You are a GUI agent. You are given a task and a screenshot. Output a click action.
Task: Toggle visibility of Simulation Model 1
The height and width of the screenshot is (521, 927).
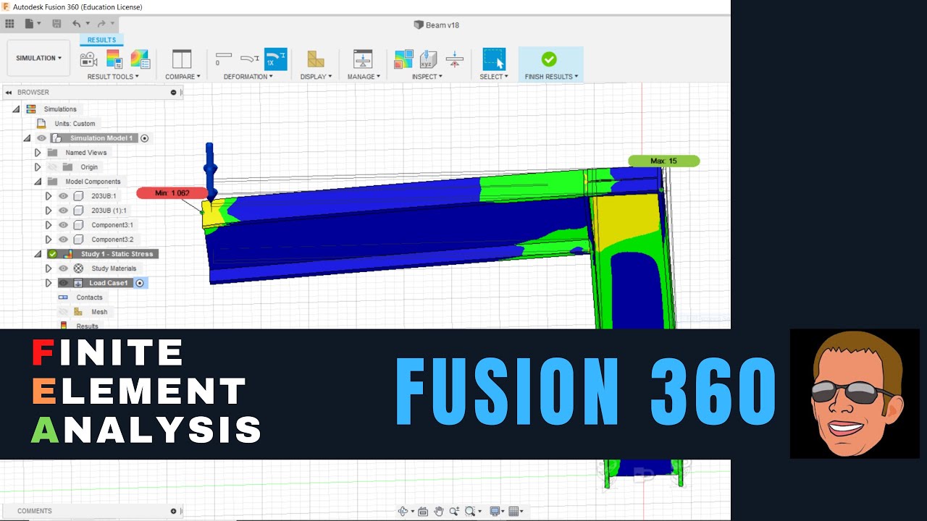click(x=41, y=138)
